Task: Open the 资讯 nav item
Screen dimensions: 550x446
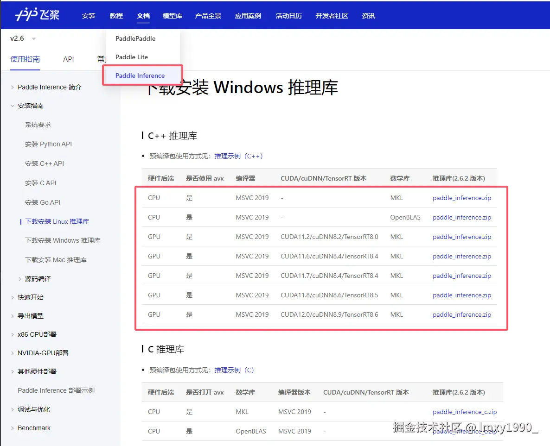Action: [368, 16]
